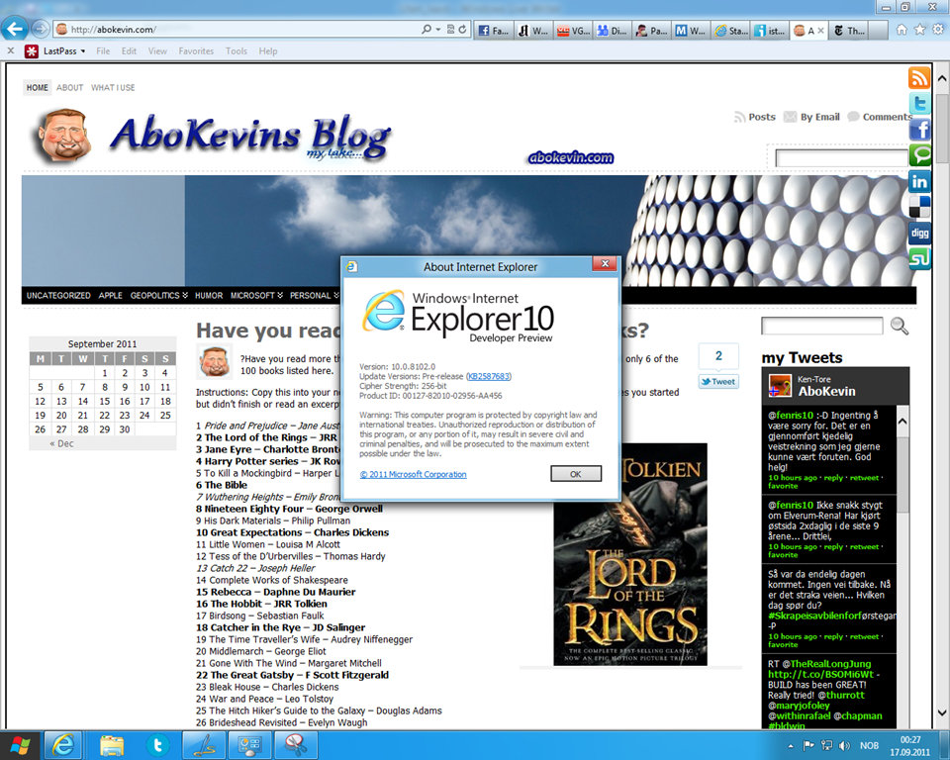Open the Twitter client on the taskbar

(x=157, y=745)
